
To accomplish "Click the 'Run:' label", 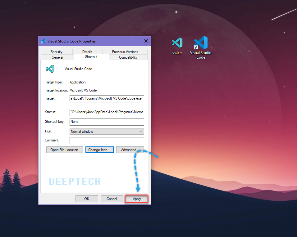I will pyautogui.click(x=48, y=131).
